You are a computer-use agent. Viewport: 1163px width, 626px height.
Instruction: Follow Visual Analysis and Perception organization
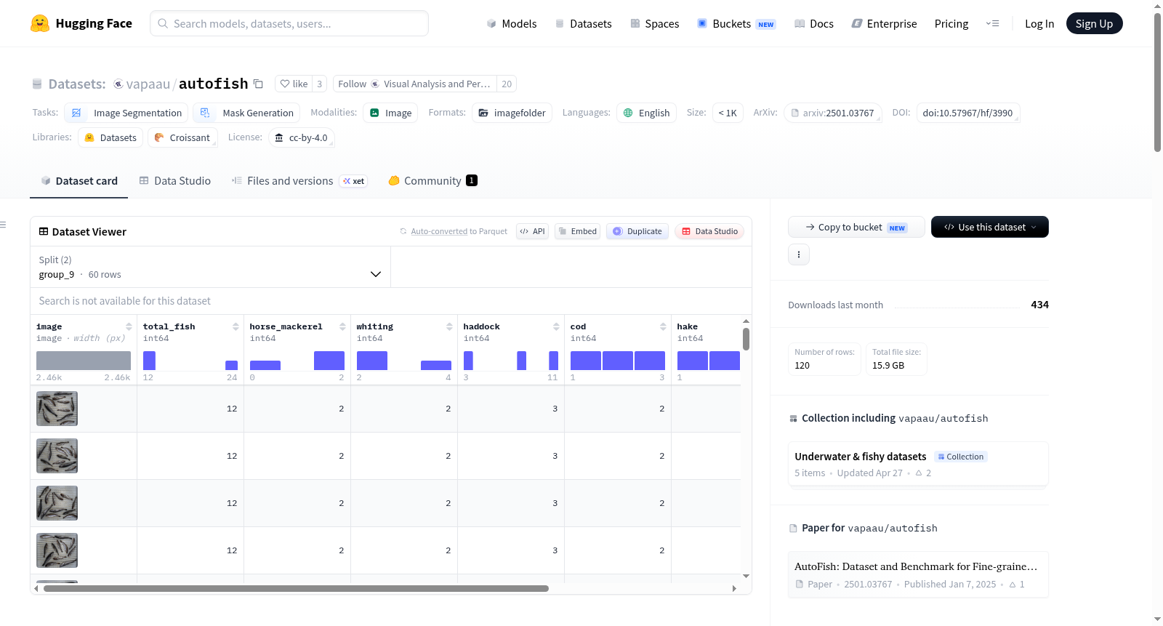pyautogui.click(x=415, y=84)
